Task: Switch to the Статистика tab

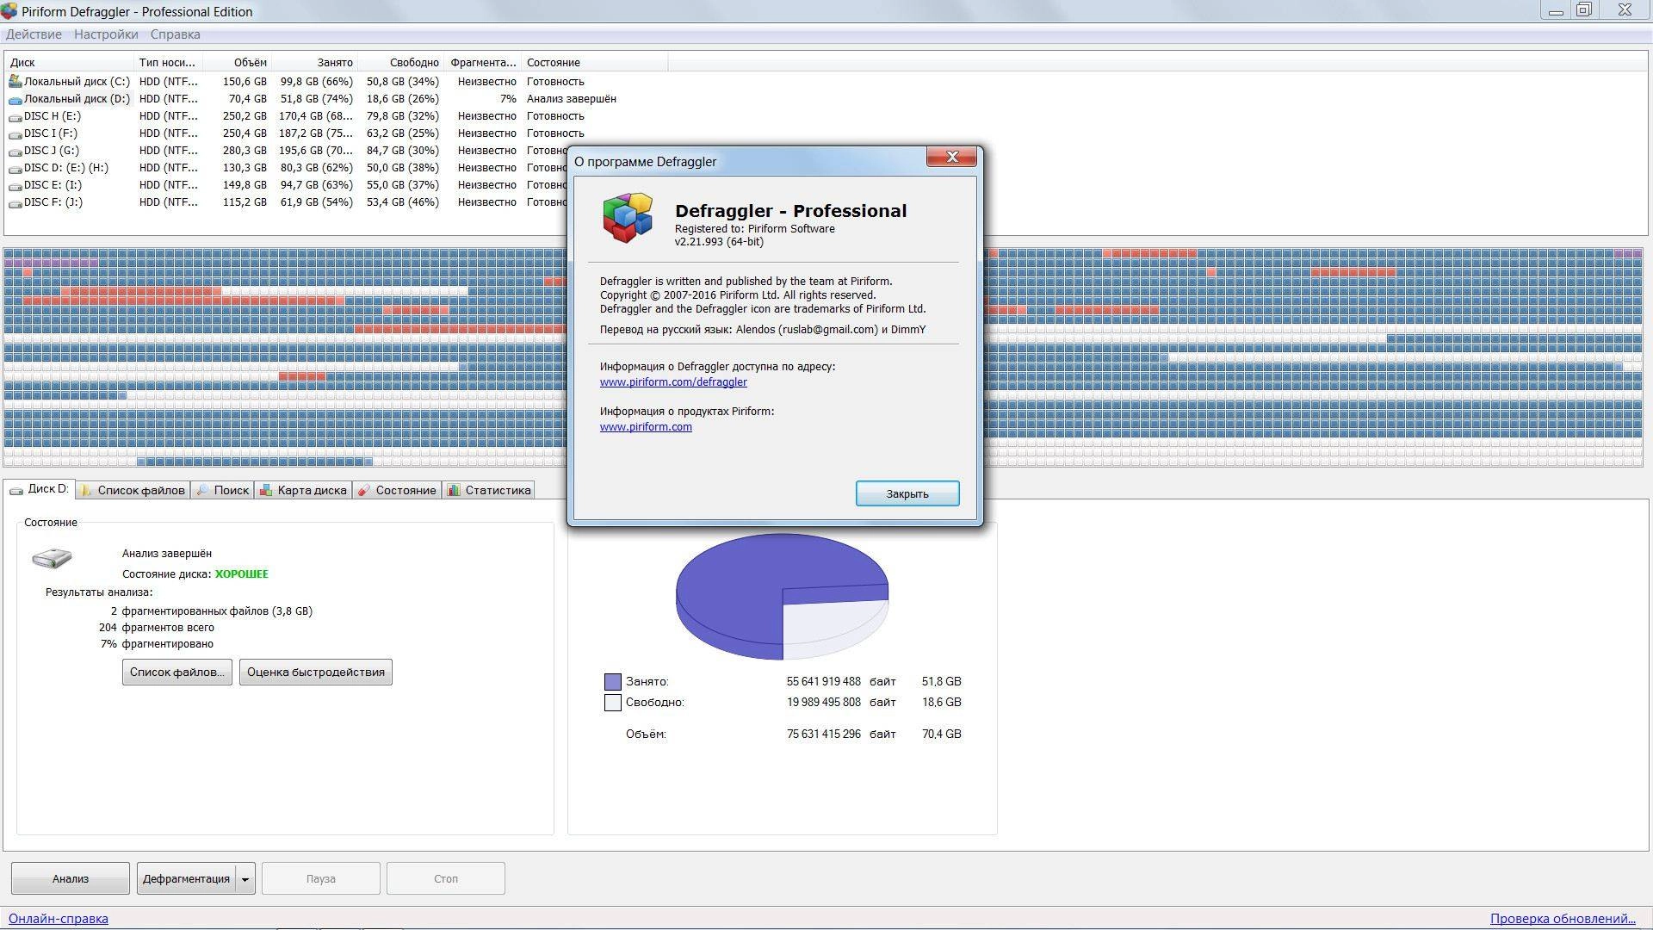Action: pyautogui.click(x=488, y=490)
